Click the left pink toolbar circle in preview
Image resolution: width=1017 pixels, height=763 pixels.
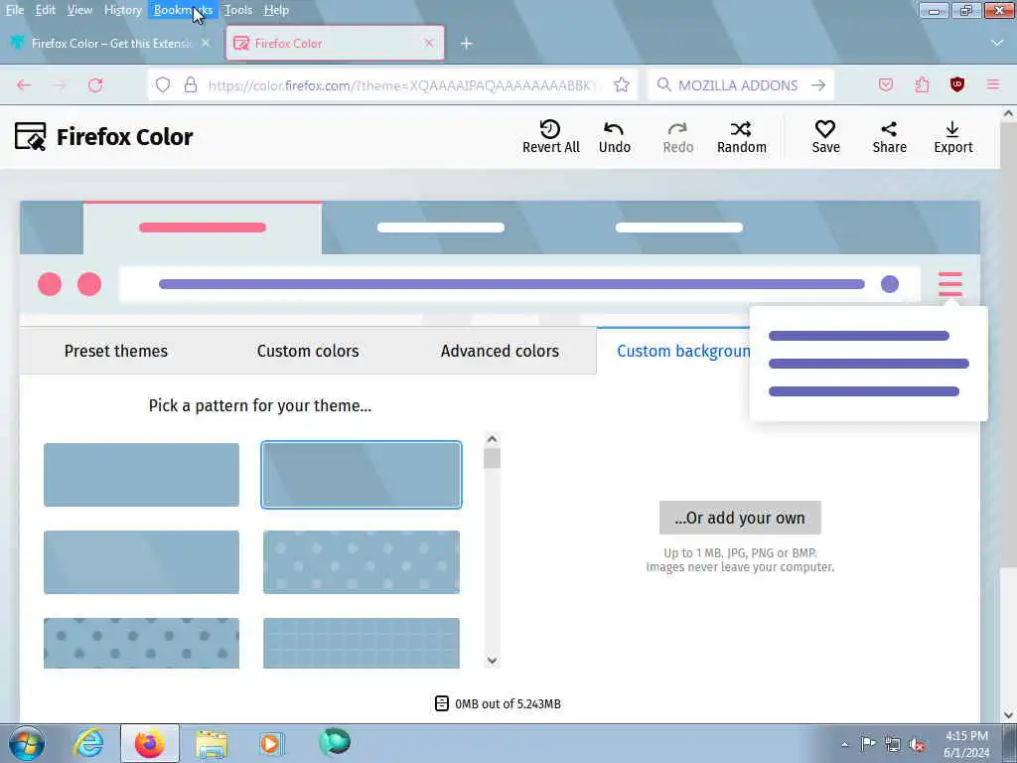pyautogui.click(x=50, y=284)
